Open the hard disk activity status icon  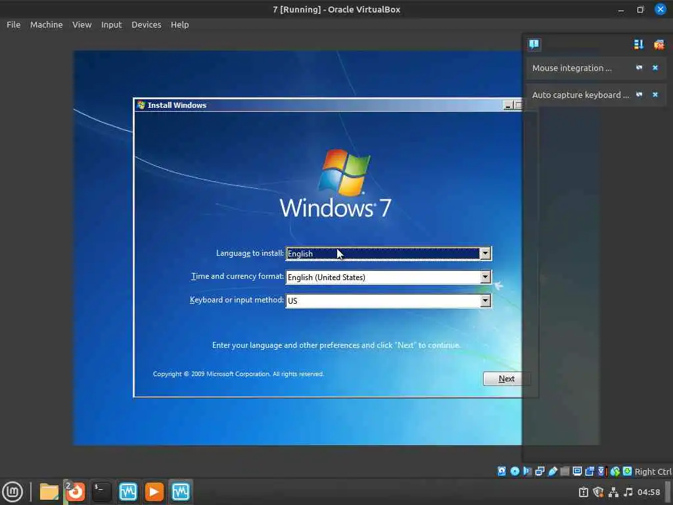tap(501, 471)
